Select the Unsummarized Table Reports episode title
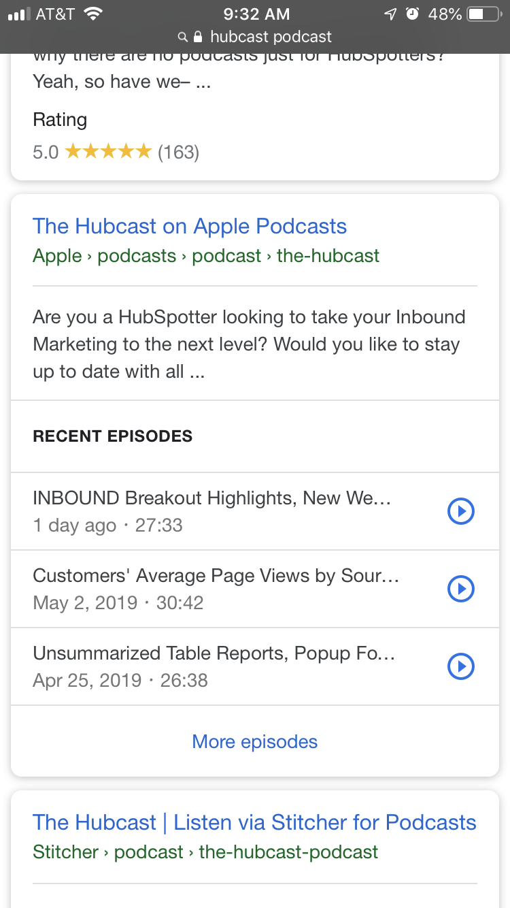 coord(214,653)
